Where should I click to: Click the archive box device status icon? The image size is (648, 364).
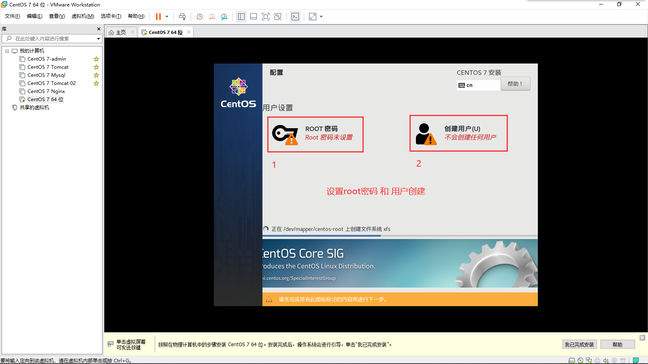click(623, 360)
